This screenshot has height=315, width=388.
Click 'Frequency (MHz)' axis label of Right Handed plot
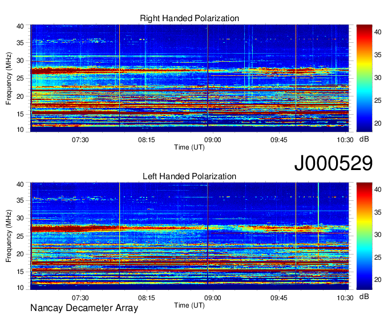click(9, 78)
